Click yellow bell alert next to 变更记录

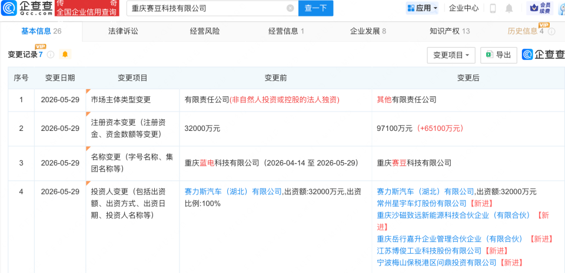coord(65,54)
